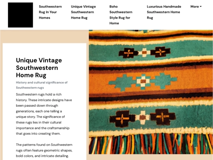Click the caret arrow beside More

tap(201, 7)
